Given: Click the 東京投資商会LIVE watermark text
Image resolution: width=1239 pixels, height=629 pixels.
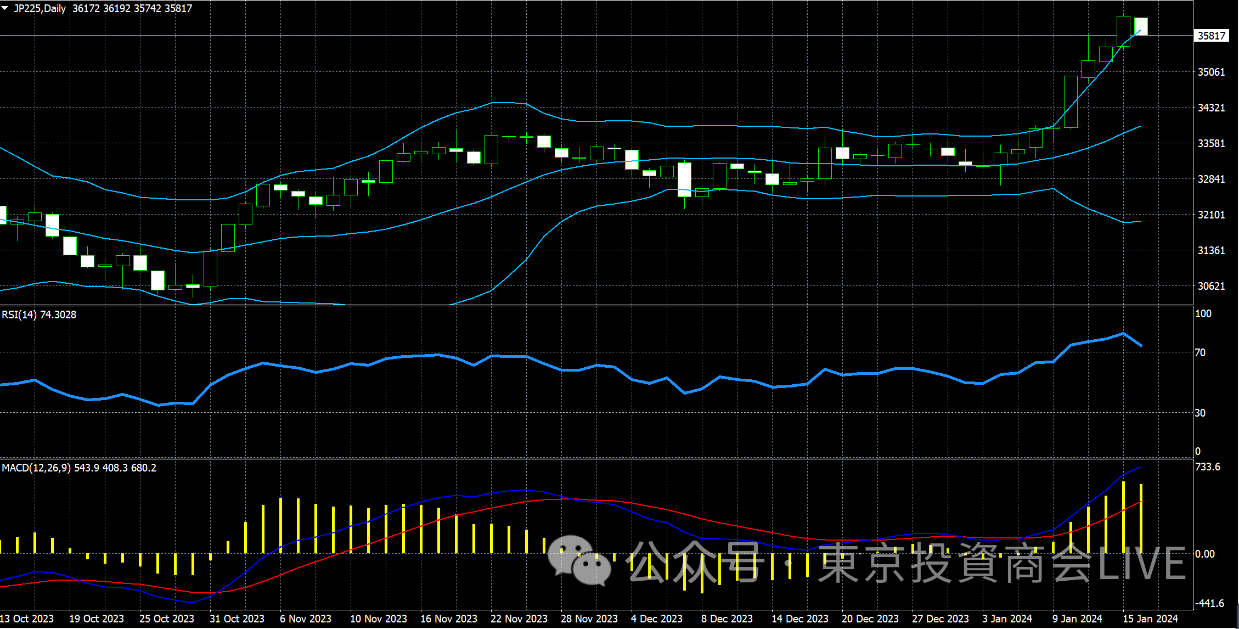Looking at the screenshot, I should [1001, 563].
